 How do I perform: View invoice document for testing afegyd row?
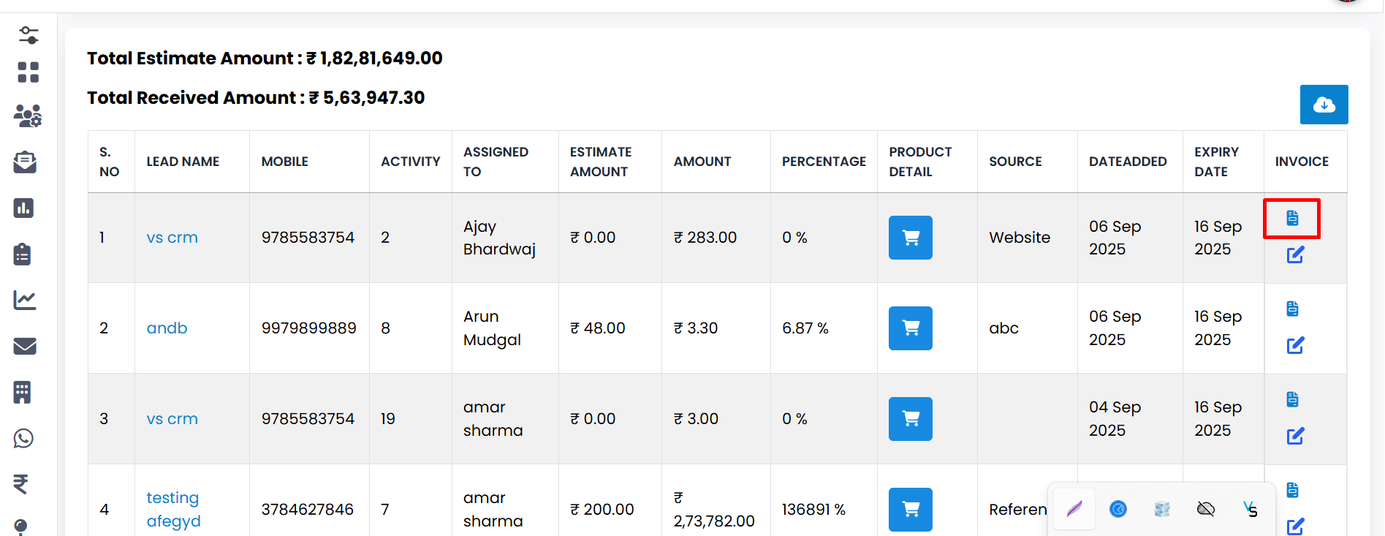click(x=1292, y=490)
